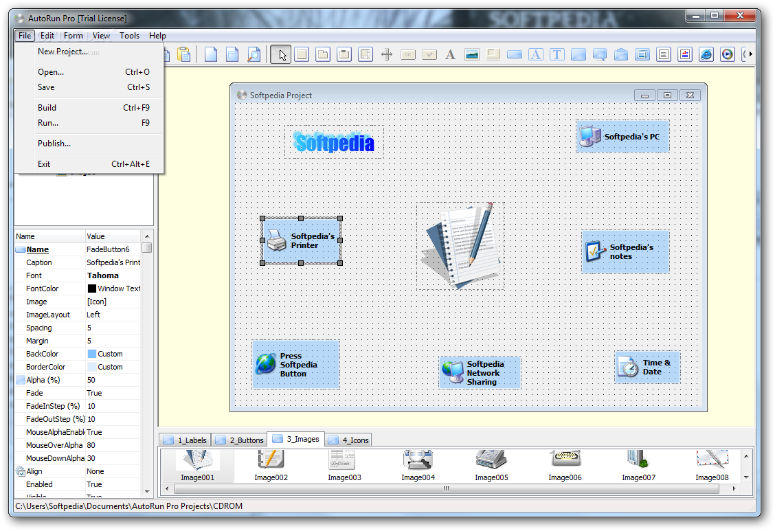775x531 pixels.
Task: Click the Paste clipboard toolbar icon
Action: [184, 54]
